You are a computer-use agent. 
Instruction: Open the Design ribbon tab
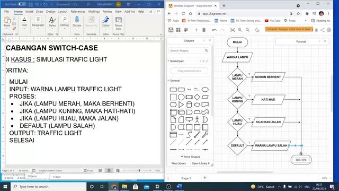tap(51, 12)
